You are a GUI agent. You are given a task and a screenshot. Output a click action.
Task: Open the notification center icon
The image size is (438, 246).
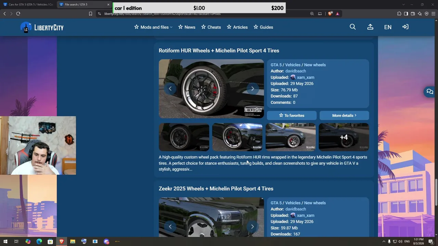tap(431, 242)
